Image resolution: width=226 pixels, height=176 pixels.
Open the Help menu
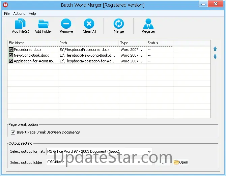(x=32, y=13)
